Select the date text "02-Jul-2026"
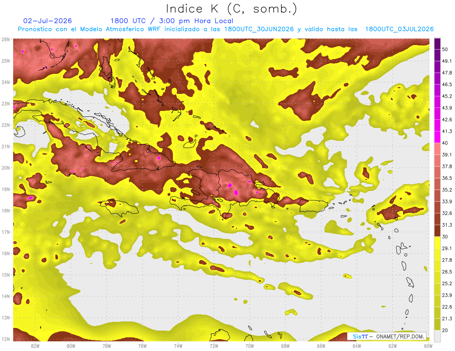The width and height of the screenshot is (455, 351). [x=48, y=21]
